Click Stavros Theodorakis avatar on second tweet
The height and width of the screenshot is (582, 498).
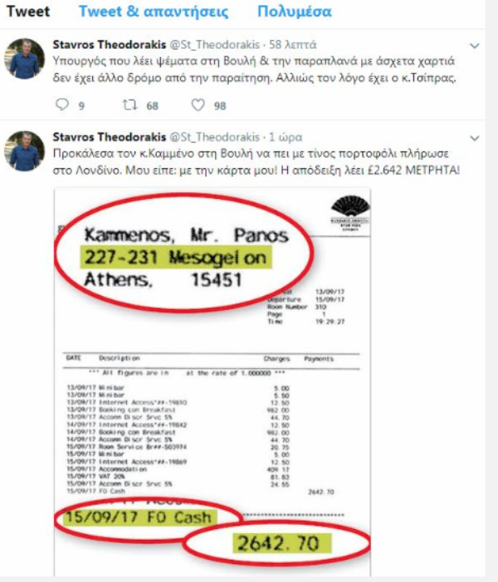[25, 151]
